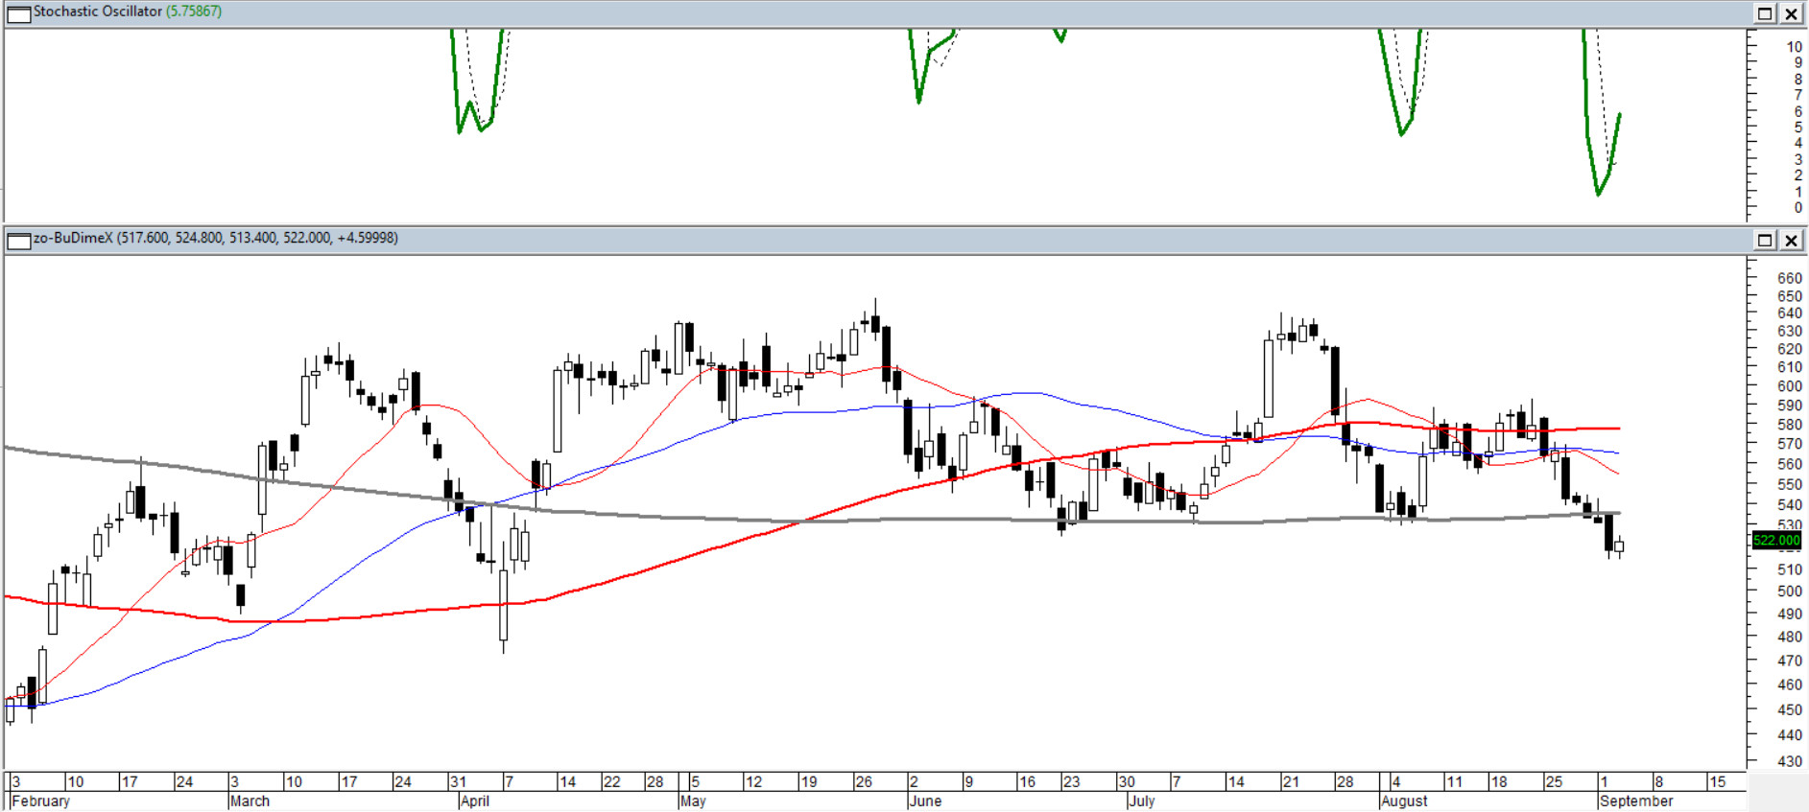Select the February month label on date axis
This screenshot has width=1809, height=812.
point(40,800)
